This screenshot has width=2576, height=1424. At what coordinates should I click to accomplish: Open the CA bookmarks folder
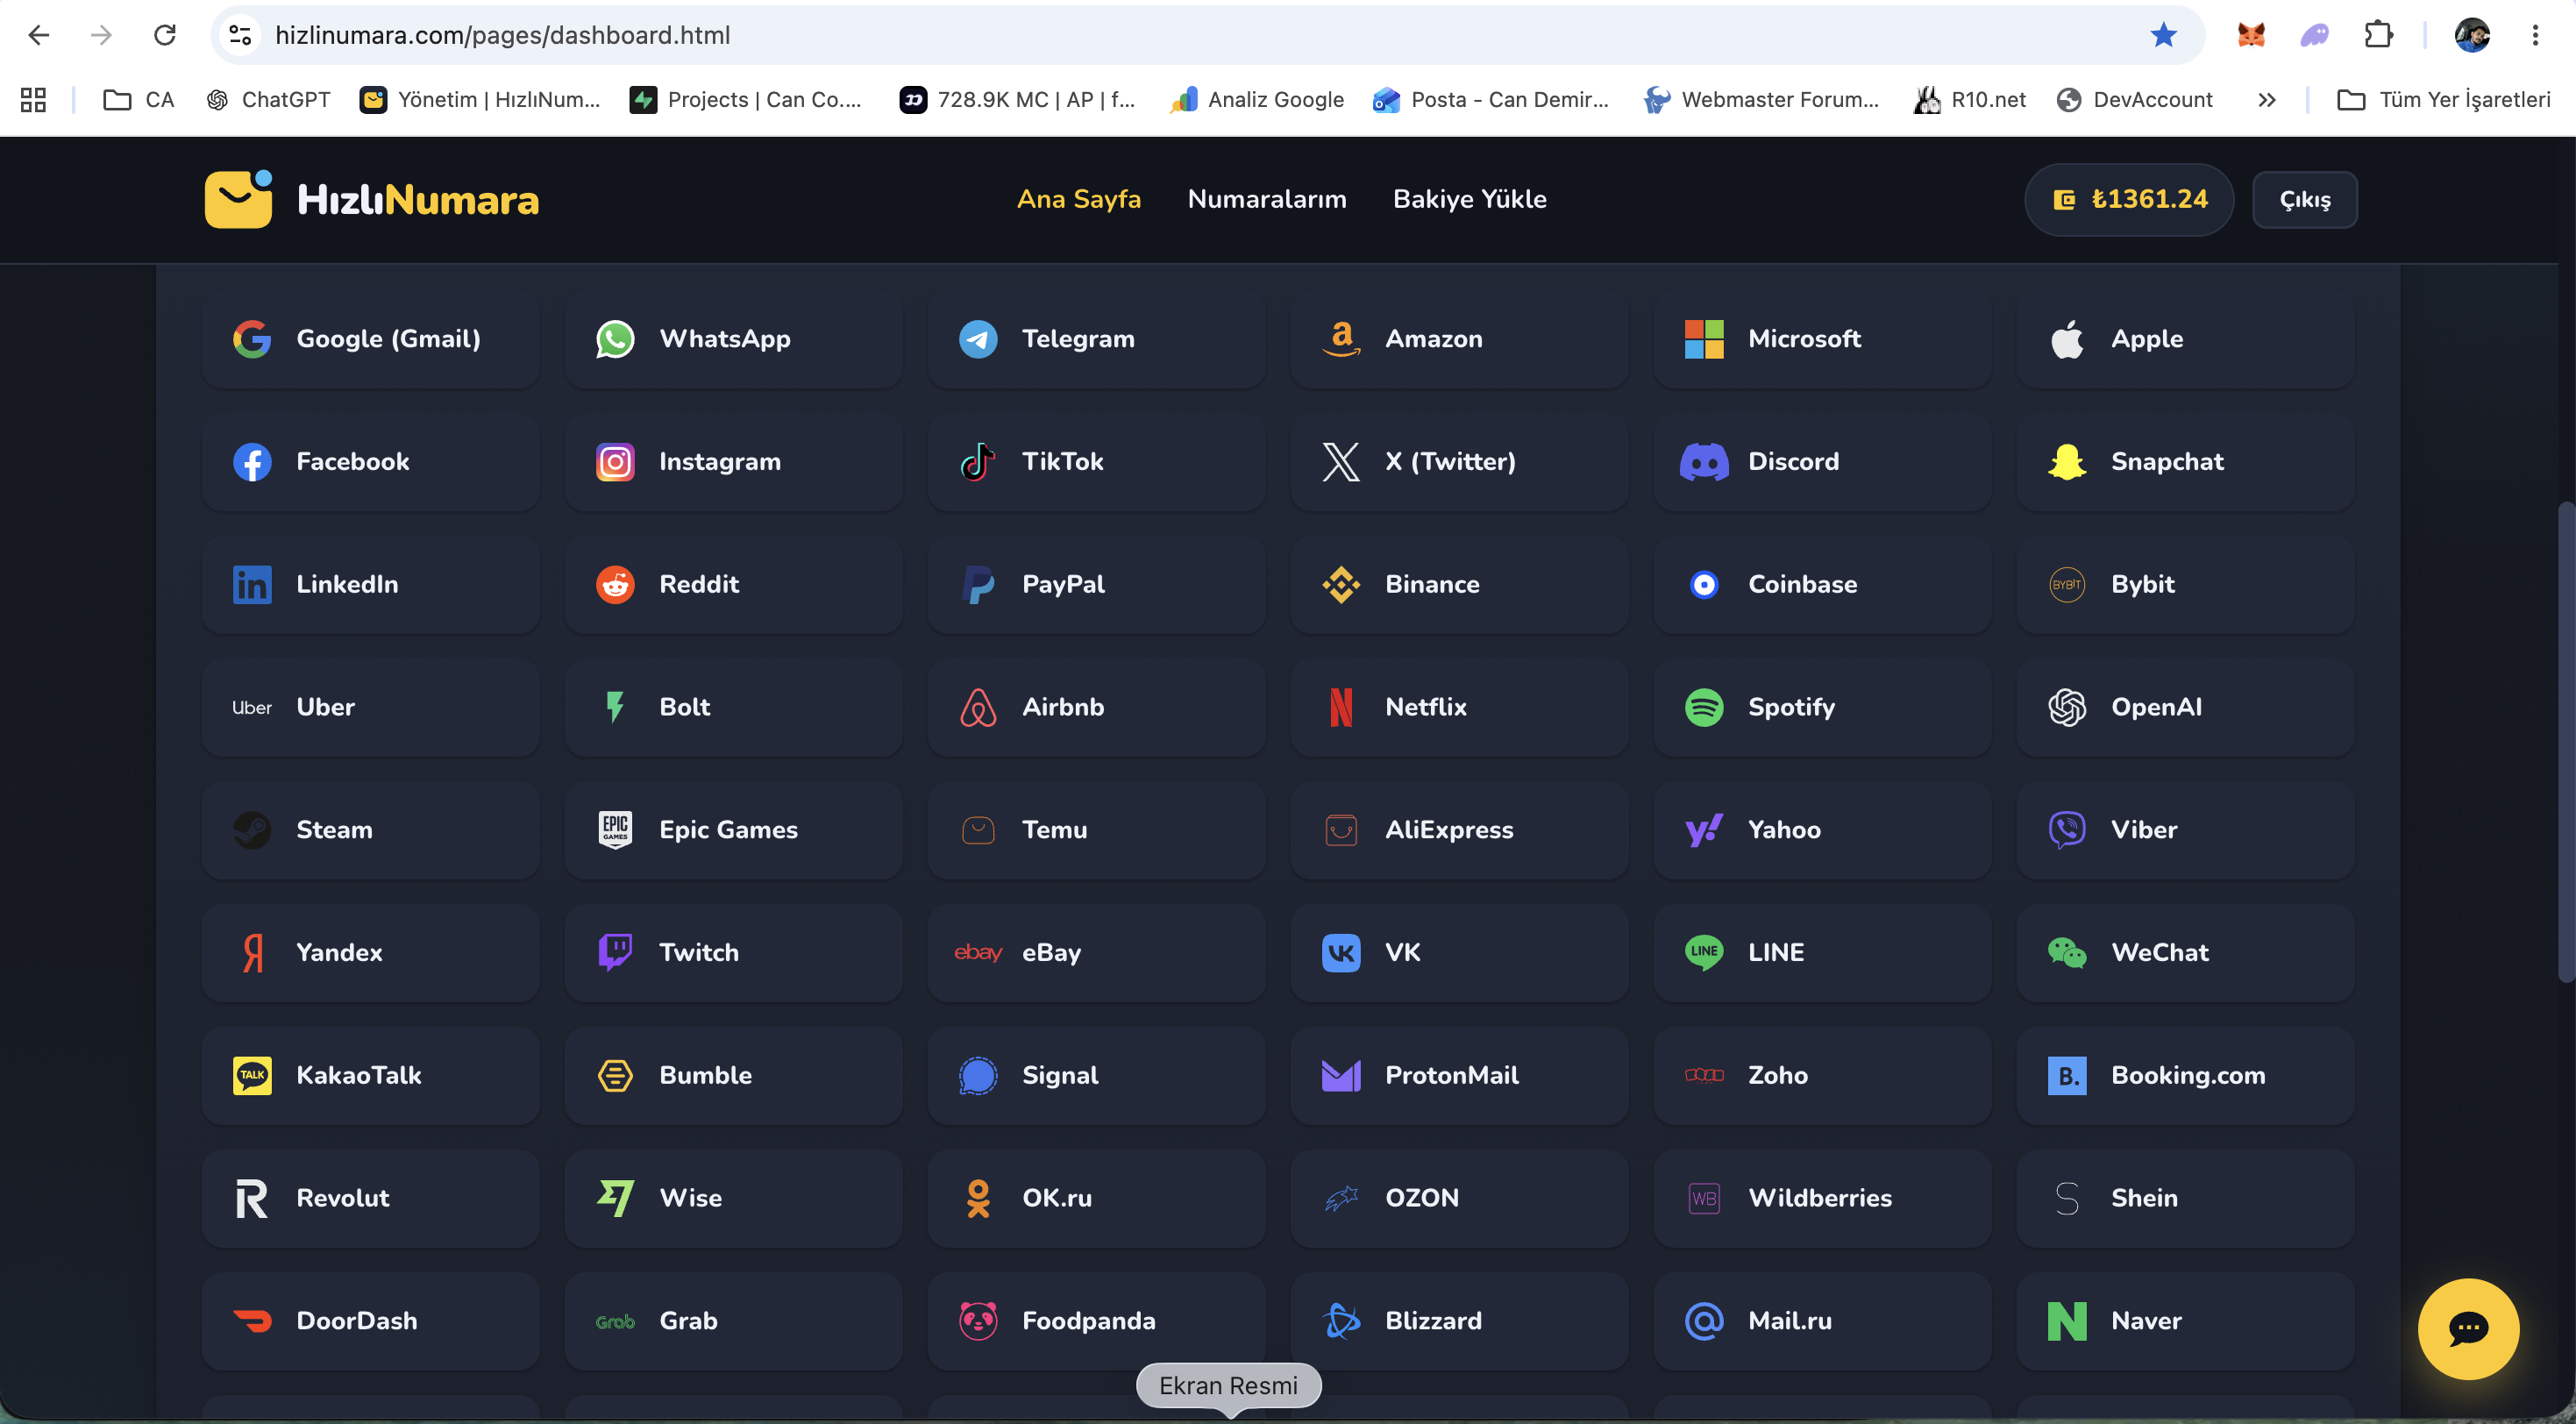click(x=139, y=100)
